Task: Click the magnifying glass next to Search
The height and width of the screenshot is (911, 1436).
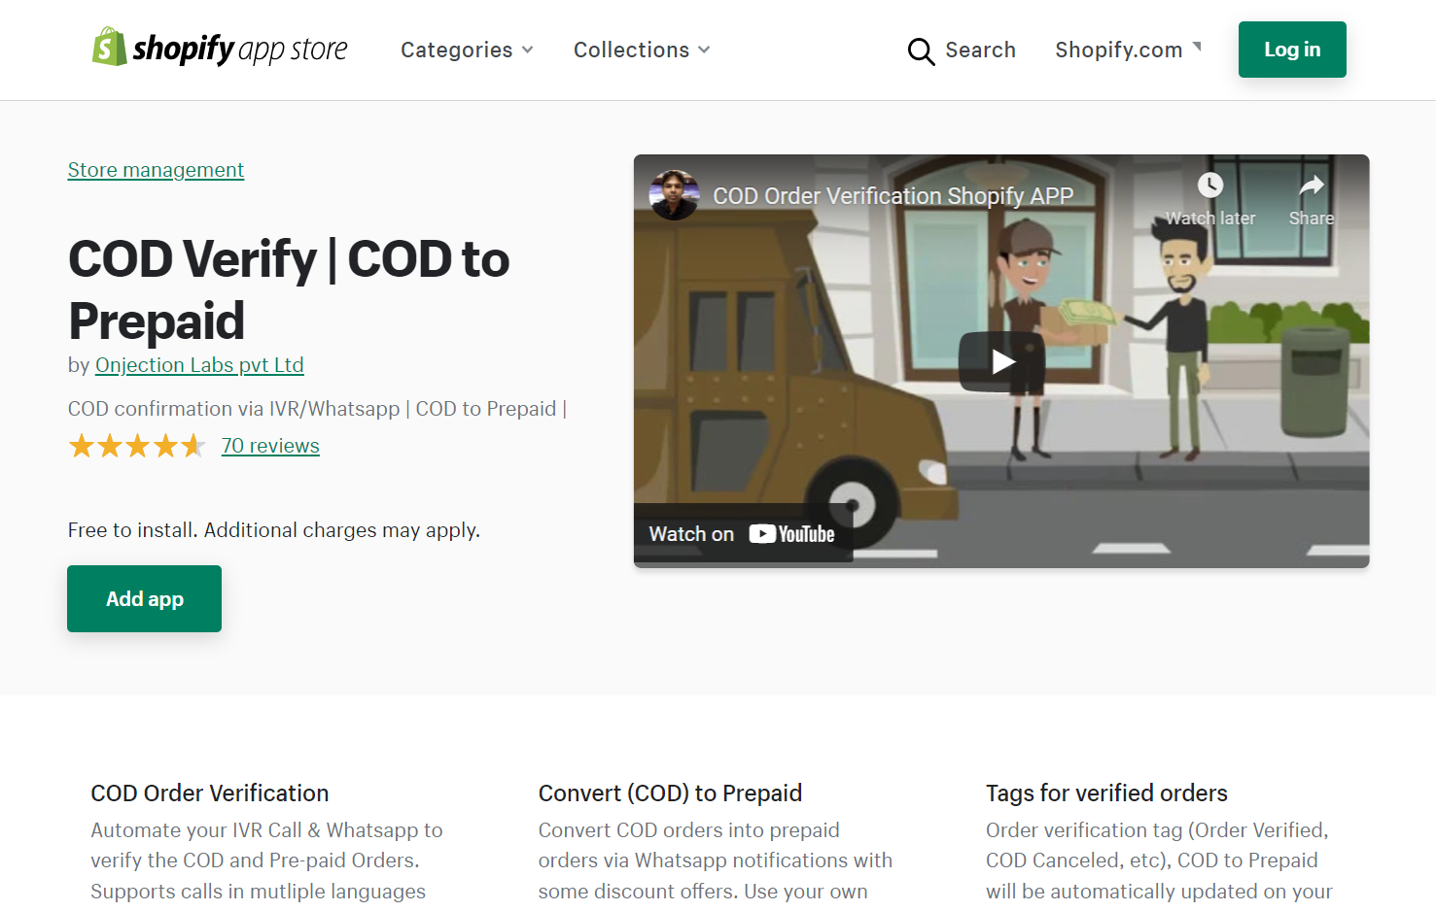Action: click(x=920, y=51)
